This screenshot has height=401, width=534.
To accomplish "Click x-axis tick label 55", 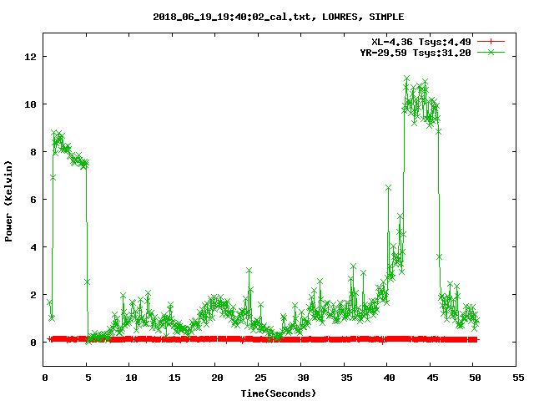I will [518, 378].
